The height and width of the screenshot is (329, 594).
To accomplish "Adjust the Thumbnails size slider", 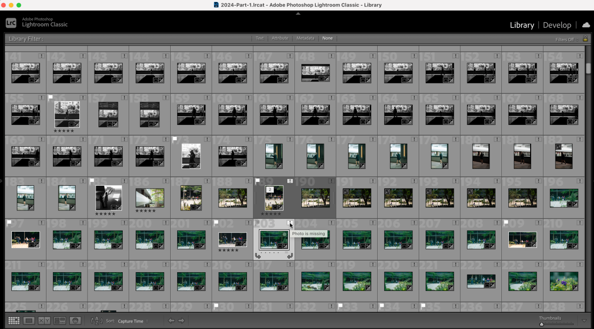I will [x=542, y=324].
